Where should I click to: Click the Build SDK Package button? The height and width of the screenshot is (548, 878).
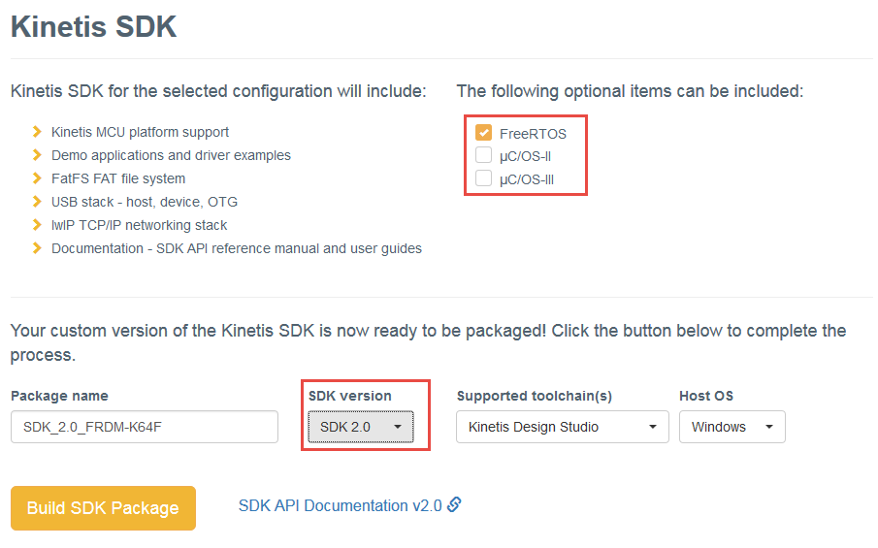pyautogui.click(x=103, y=508)
